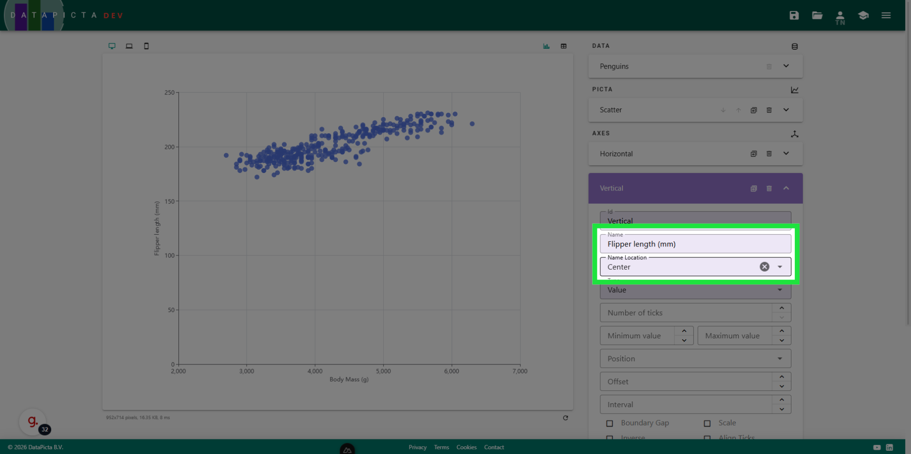Switch to mobile phone preview
Screen dimensions: 911x454
tap(146, 46)
